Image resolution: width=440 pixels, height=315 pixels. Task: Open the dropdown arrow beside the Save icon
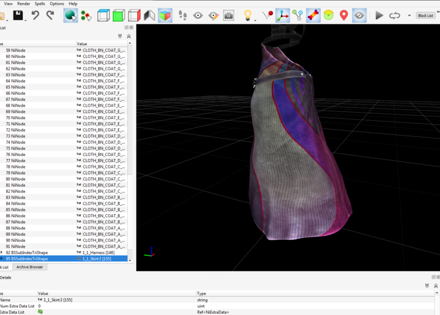point(26,21)
